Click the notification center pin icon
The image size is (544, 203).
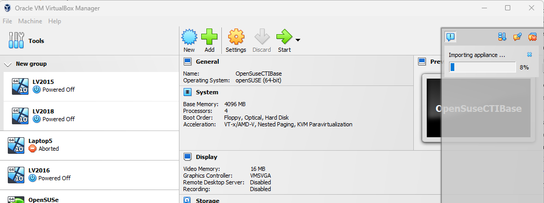(x=517, y=37)
